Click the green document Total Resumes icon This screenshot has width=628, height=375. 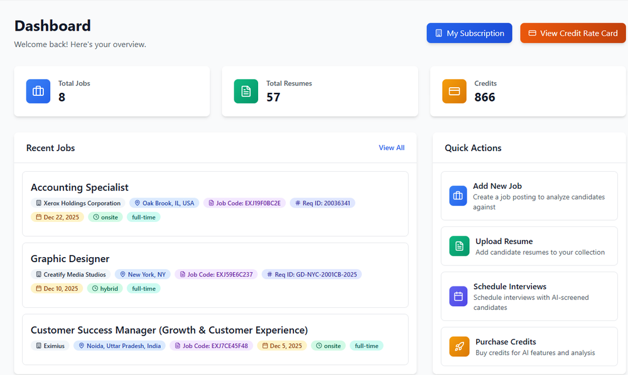point(246,91)
